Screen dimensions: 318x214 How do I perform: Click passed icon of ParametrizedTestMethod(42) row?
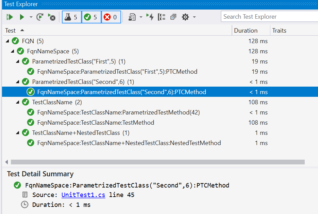tap(30, 112)
